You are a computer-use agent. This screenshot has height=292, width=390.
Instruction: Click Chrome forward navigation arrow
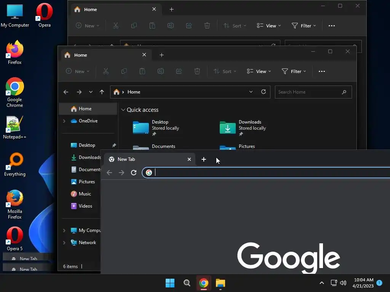click(121, 173)
